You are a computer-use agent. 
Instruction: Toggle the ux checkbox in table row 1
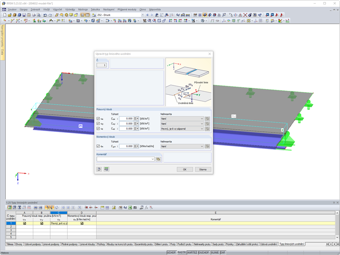pyautogui.click(x=25, y=223)
